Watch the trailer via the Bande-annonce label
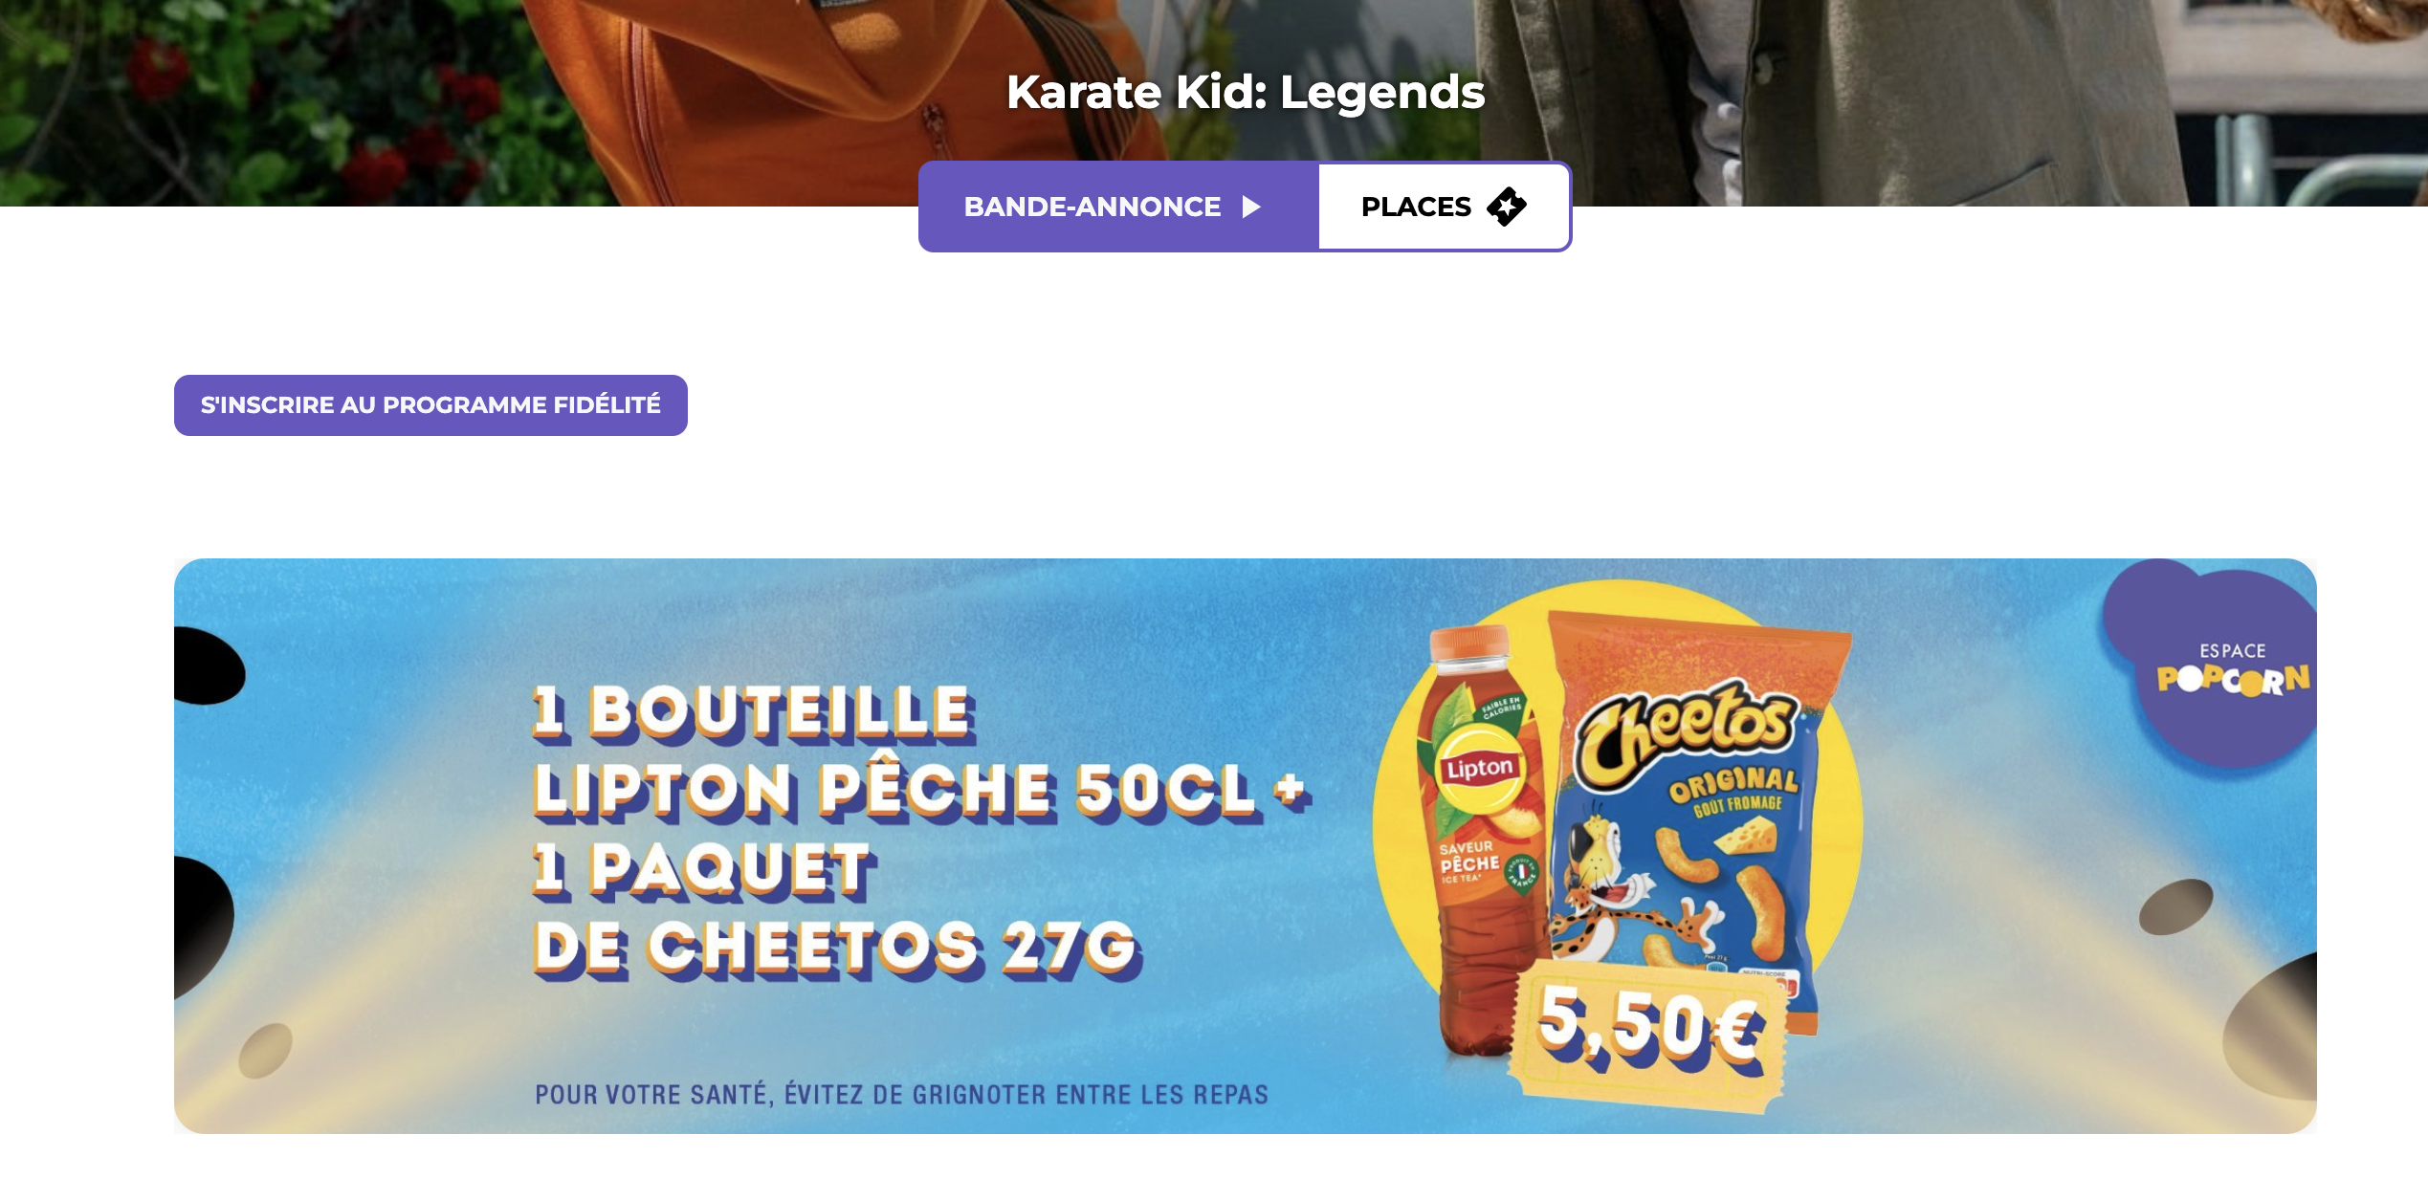The width and height of the screenshot is (2428, 1178). click(1092, 207)
